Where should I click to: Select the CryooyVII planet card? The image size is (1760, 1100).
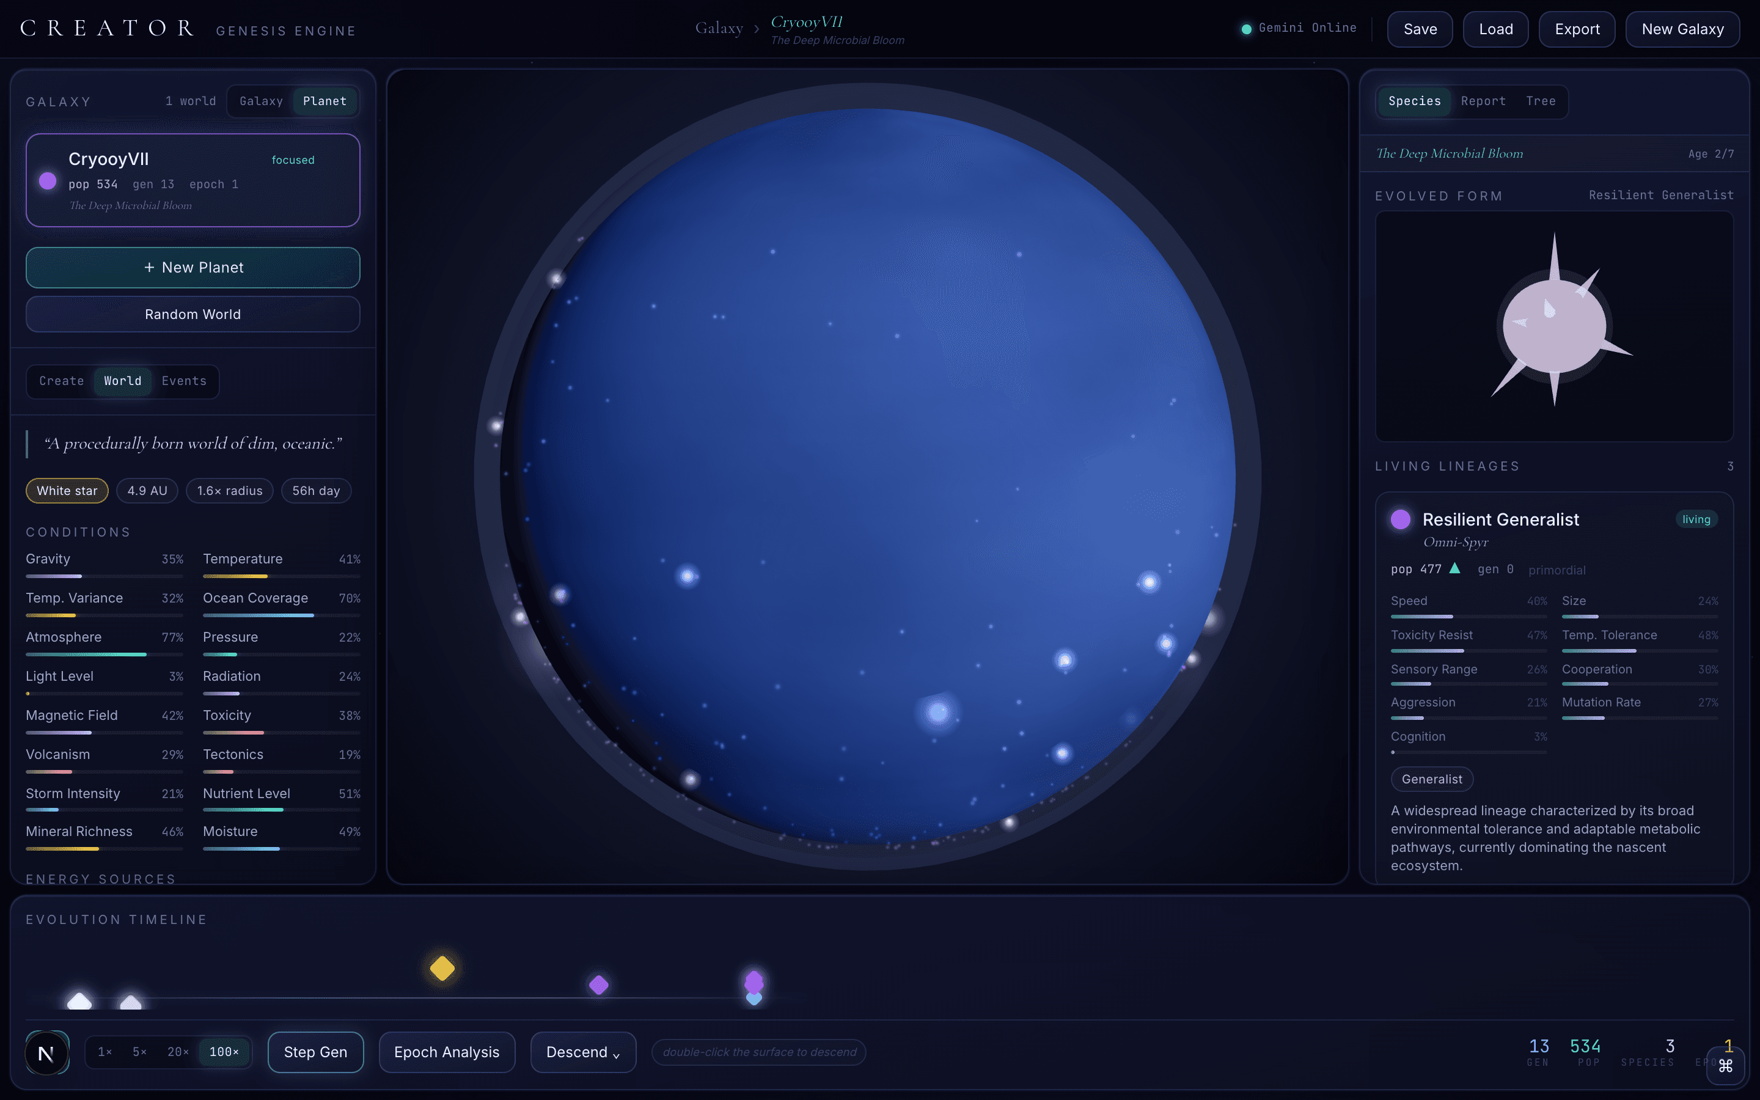tap(193, 180)
